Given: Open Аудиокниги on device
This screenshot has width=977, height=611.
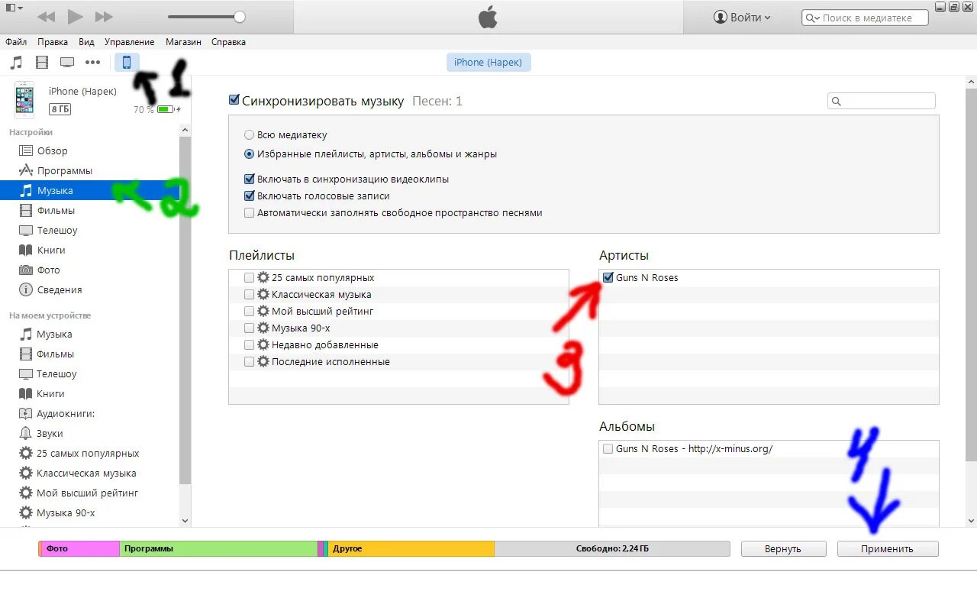Looking at the screenshot, I should tap(90, 413).
